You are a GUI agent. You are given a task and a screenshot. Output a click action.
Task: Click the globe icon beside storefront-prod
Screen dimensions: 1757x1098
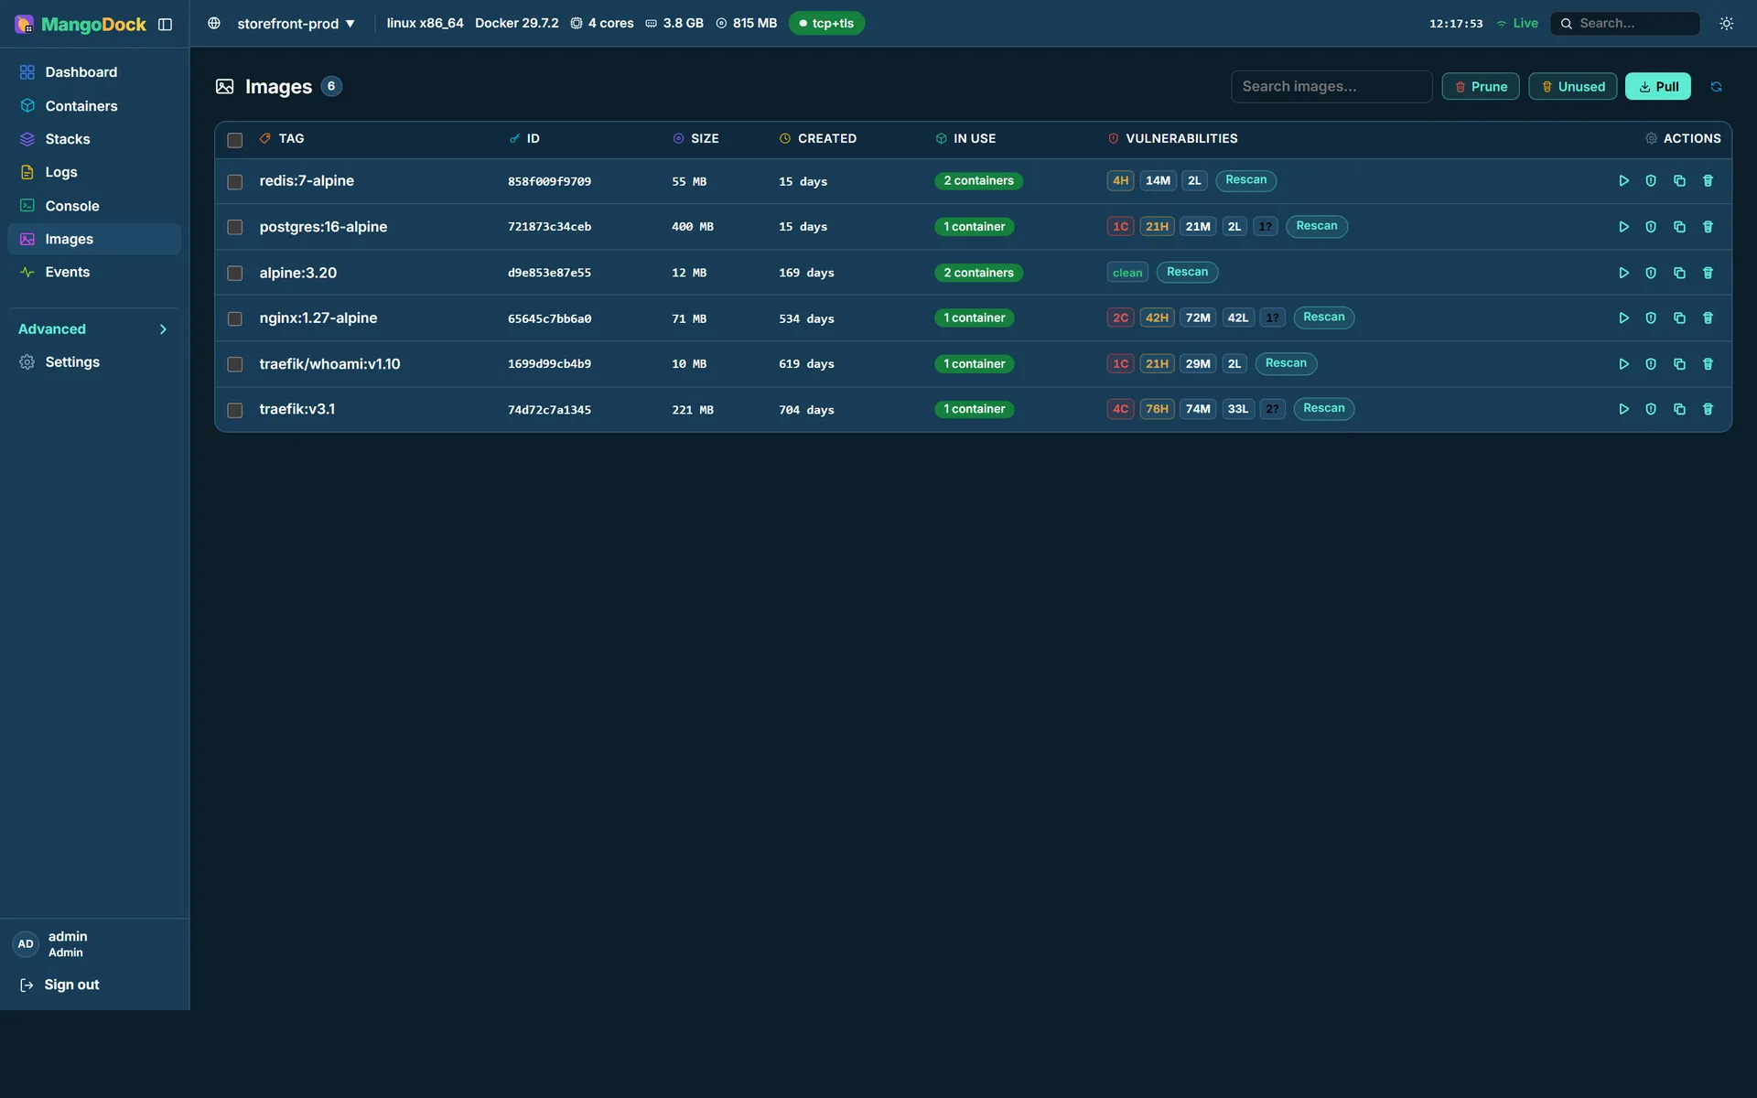(214, 24)
